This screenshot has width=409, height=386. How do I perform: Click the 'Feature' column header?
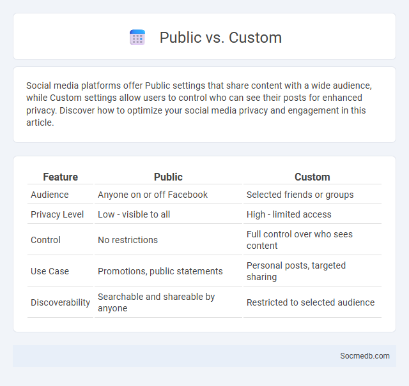point(60,177)
